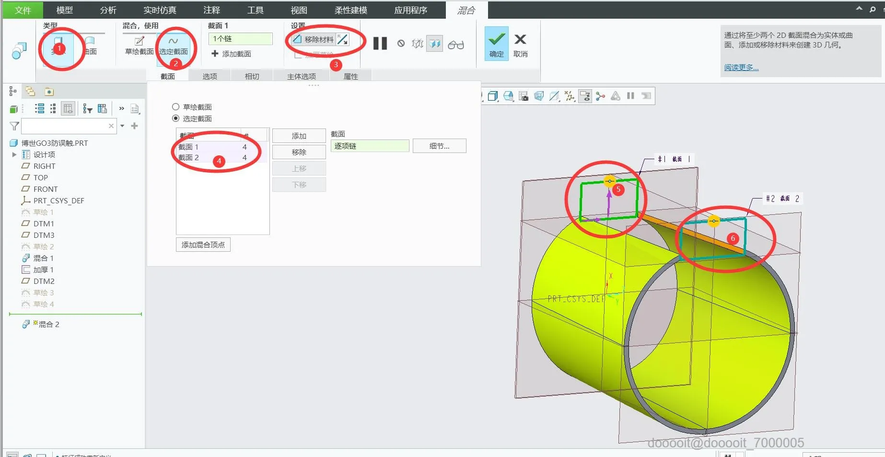Select the 草绘截面 sketch section icon
The image size is (885, 457).
click(139, 46)
